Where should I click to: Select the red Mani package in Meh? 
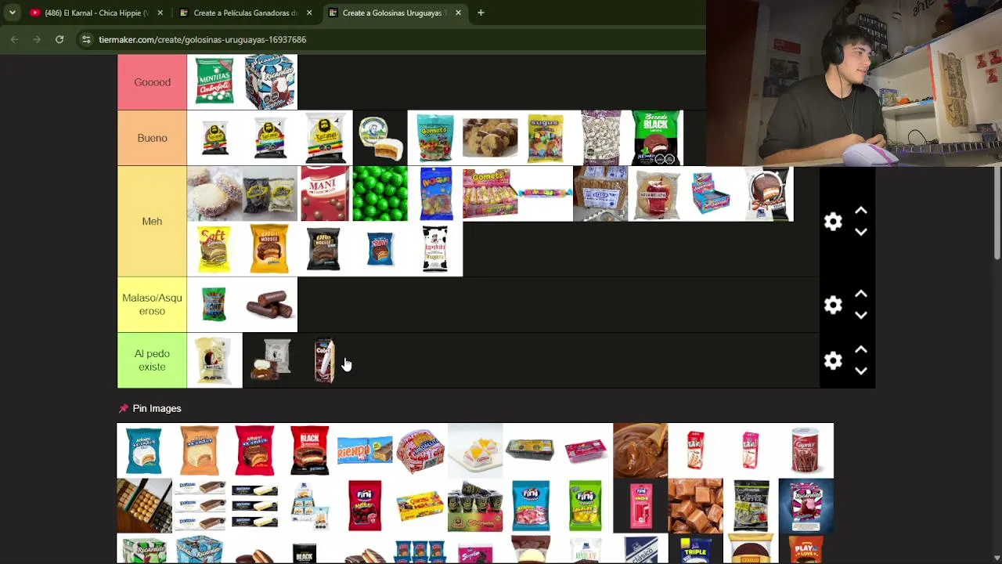click(325, 193)
